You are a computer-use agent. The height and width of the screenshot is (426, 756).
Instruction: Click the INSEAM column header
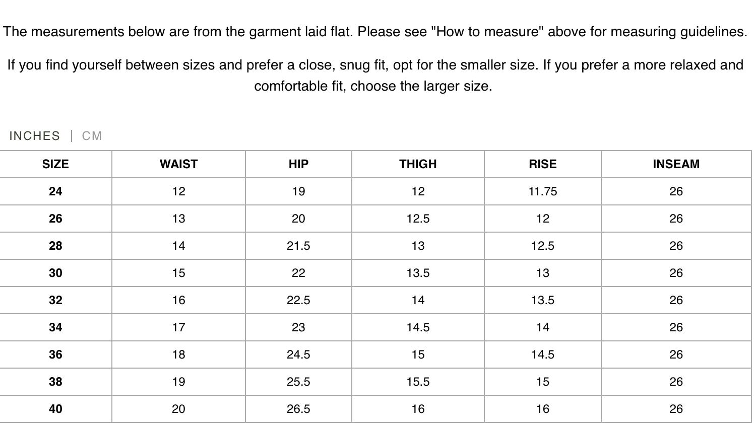676,164
